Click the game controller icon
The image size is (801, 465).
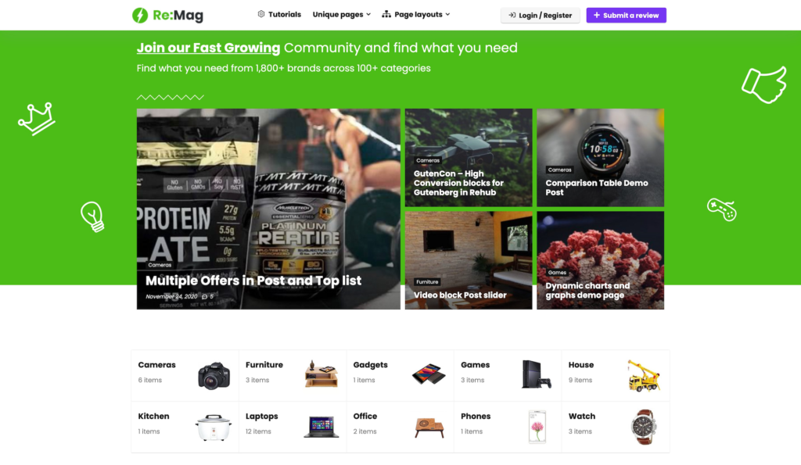pos(721,209)
